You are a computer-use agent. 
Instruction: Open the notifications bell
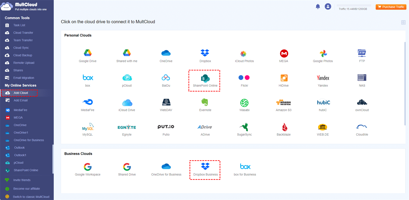[x=318, y=7]
